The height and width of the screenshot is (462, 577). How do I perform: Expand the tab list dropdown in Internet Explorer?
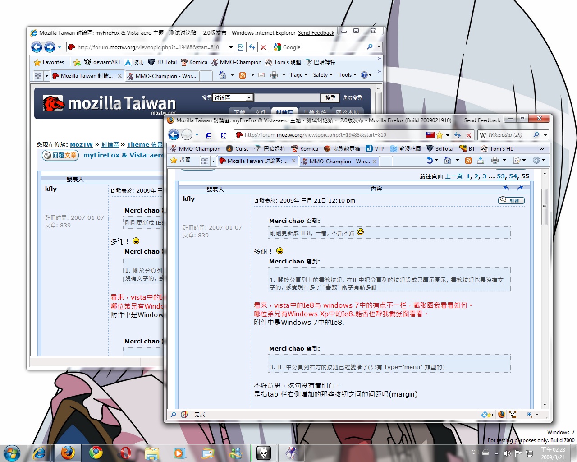click(x=46, y=76)
